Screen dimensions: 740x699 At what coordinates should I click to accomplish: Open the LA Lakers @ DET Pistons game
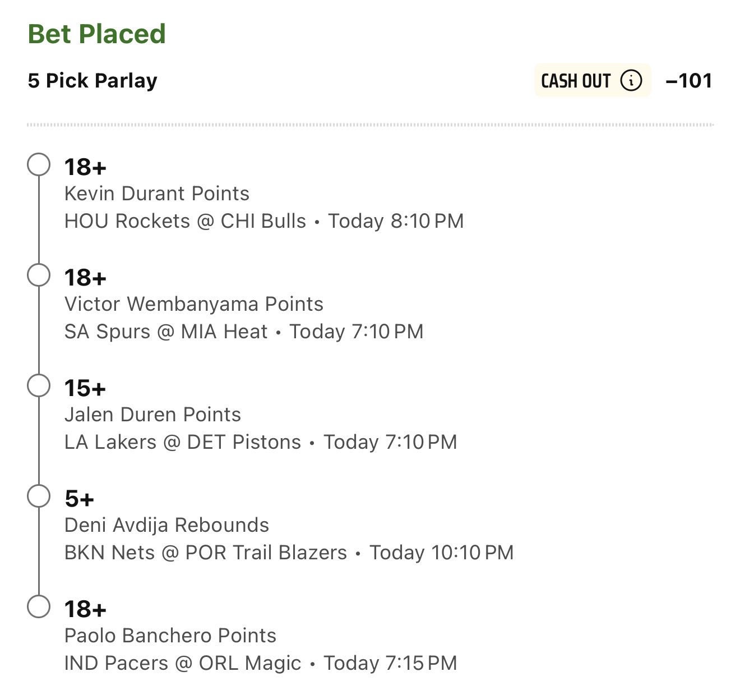[183, 442]
